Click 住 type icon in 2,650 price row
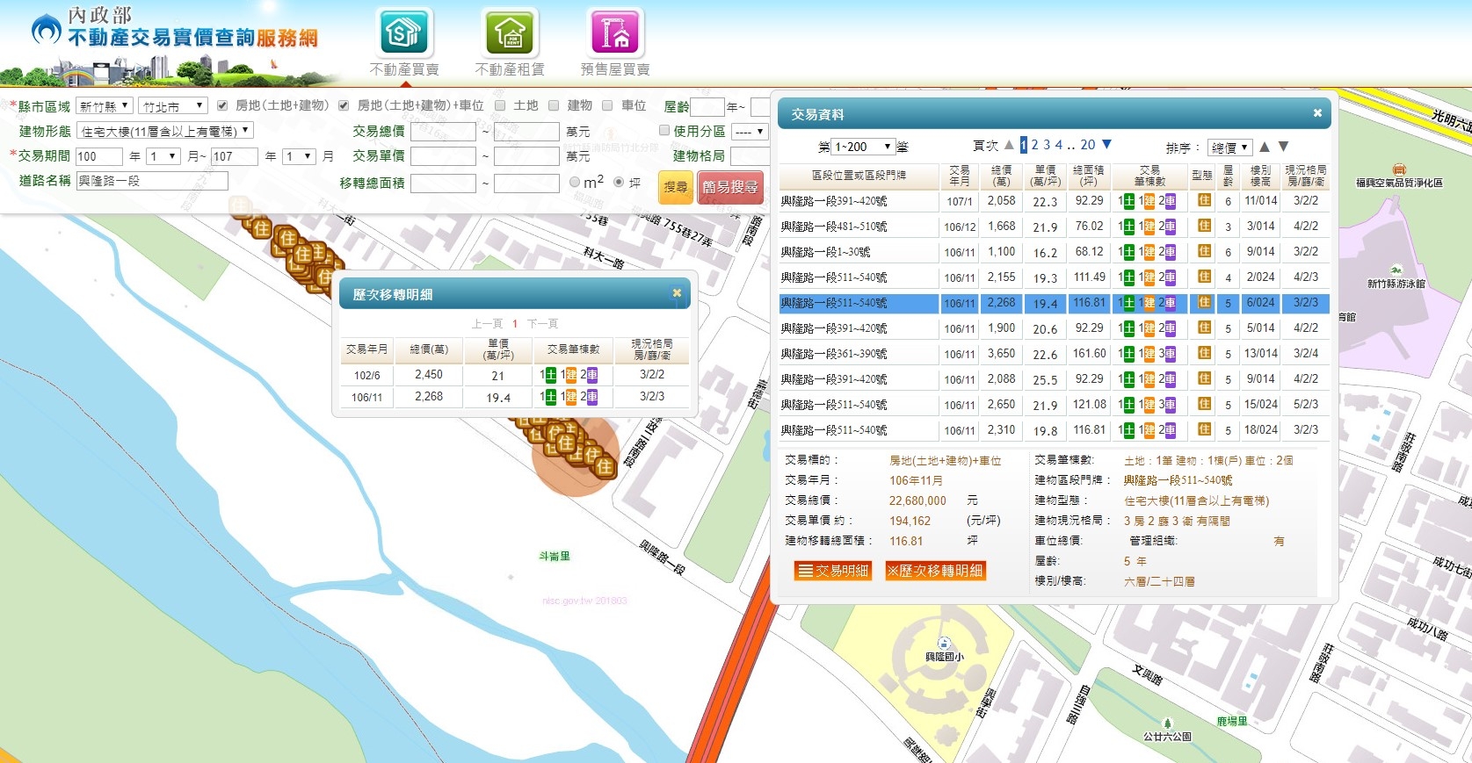 pyautogui.click(x=1204, y=404)
